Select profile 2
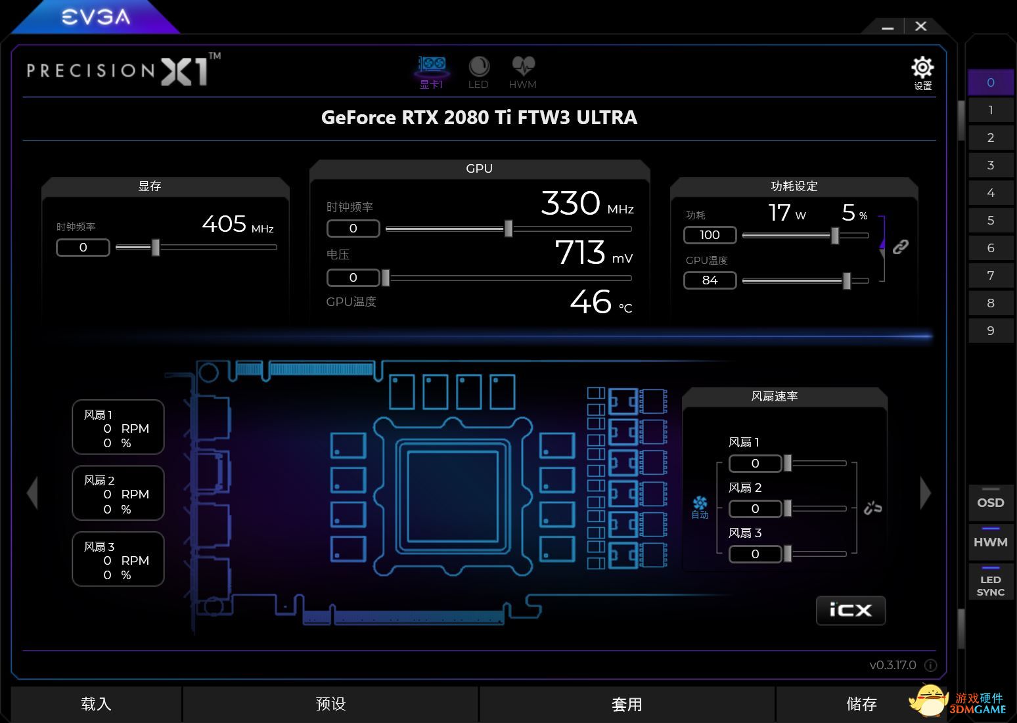This screenshot has height=723, width=1017. 990,138
